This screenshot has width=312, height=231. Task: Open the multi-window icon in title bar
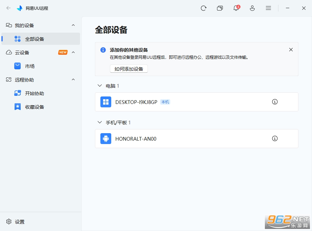[220, 8]
